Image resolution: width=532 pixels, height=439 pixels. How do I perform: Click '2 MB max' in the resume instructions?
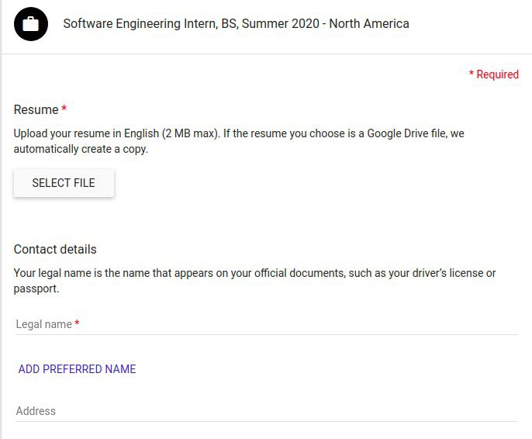pos(190,133)
